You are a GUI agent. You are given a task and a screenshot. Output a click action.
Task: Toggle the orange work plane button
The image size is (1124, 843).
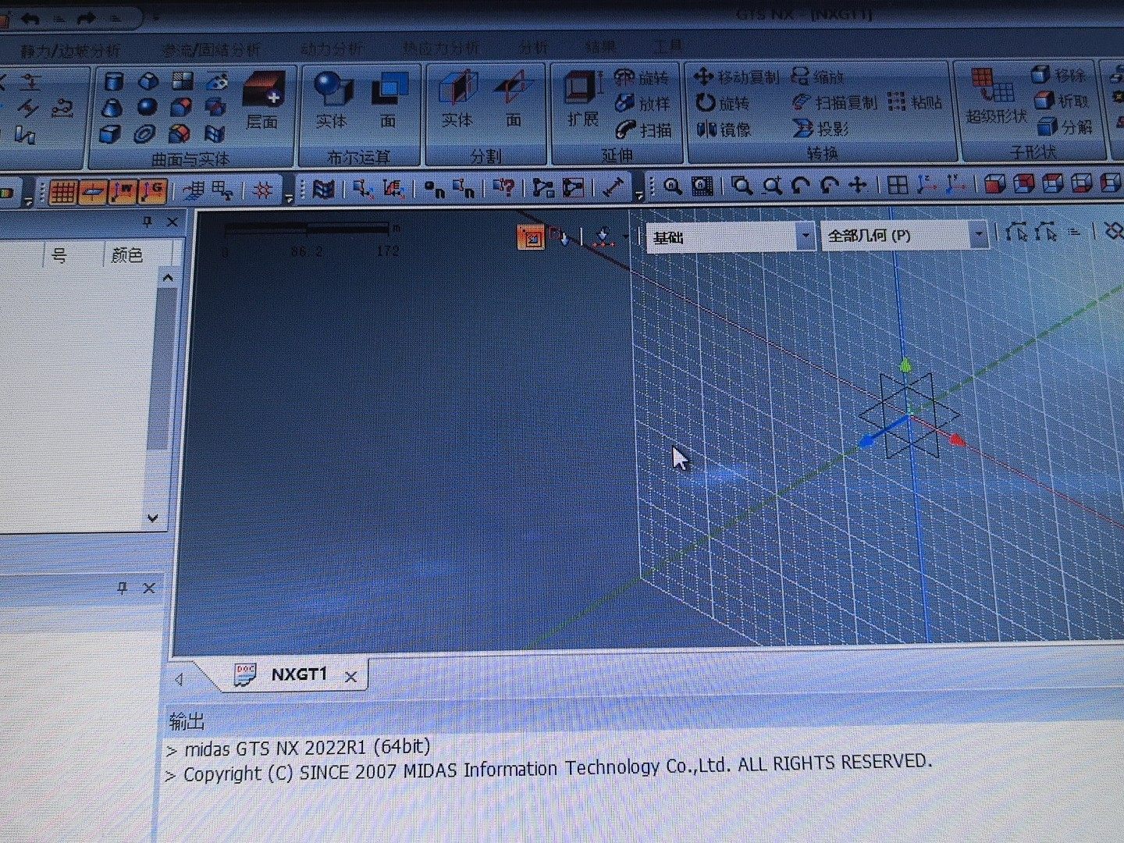coord(93,191)
